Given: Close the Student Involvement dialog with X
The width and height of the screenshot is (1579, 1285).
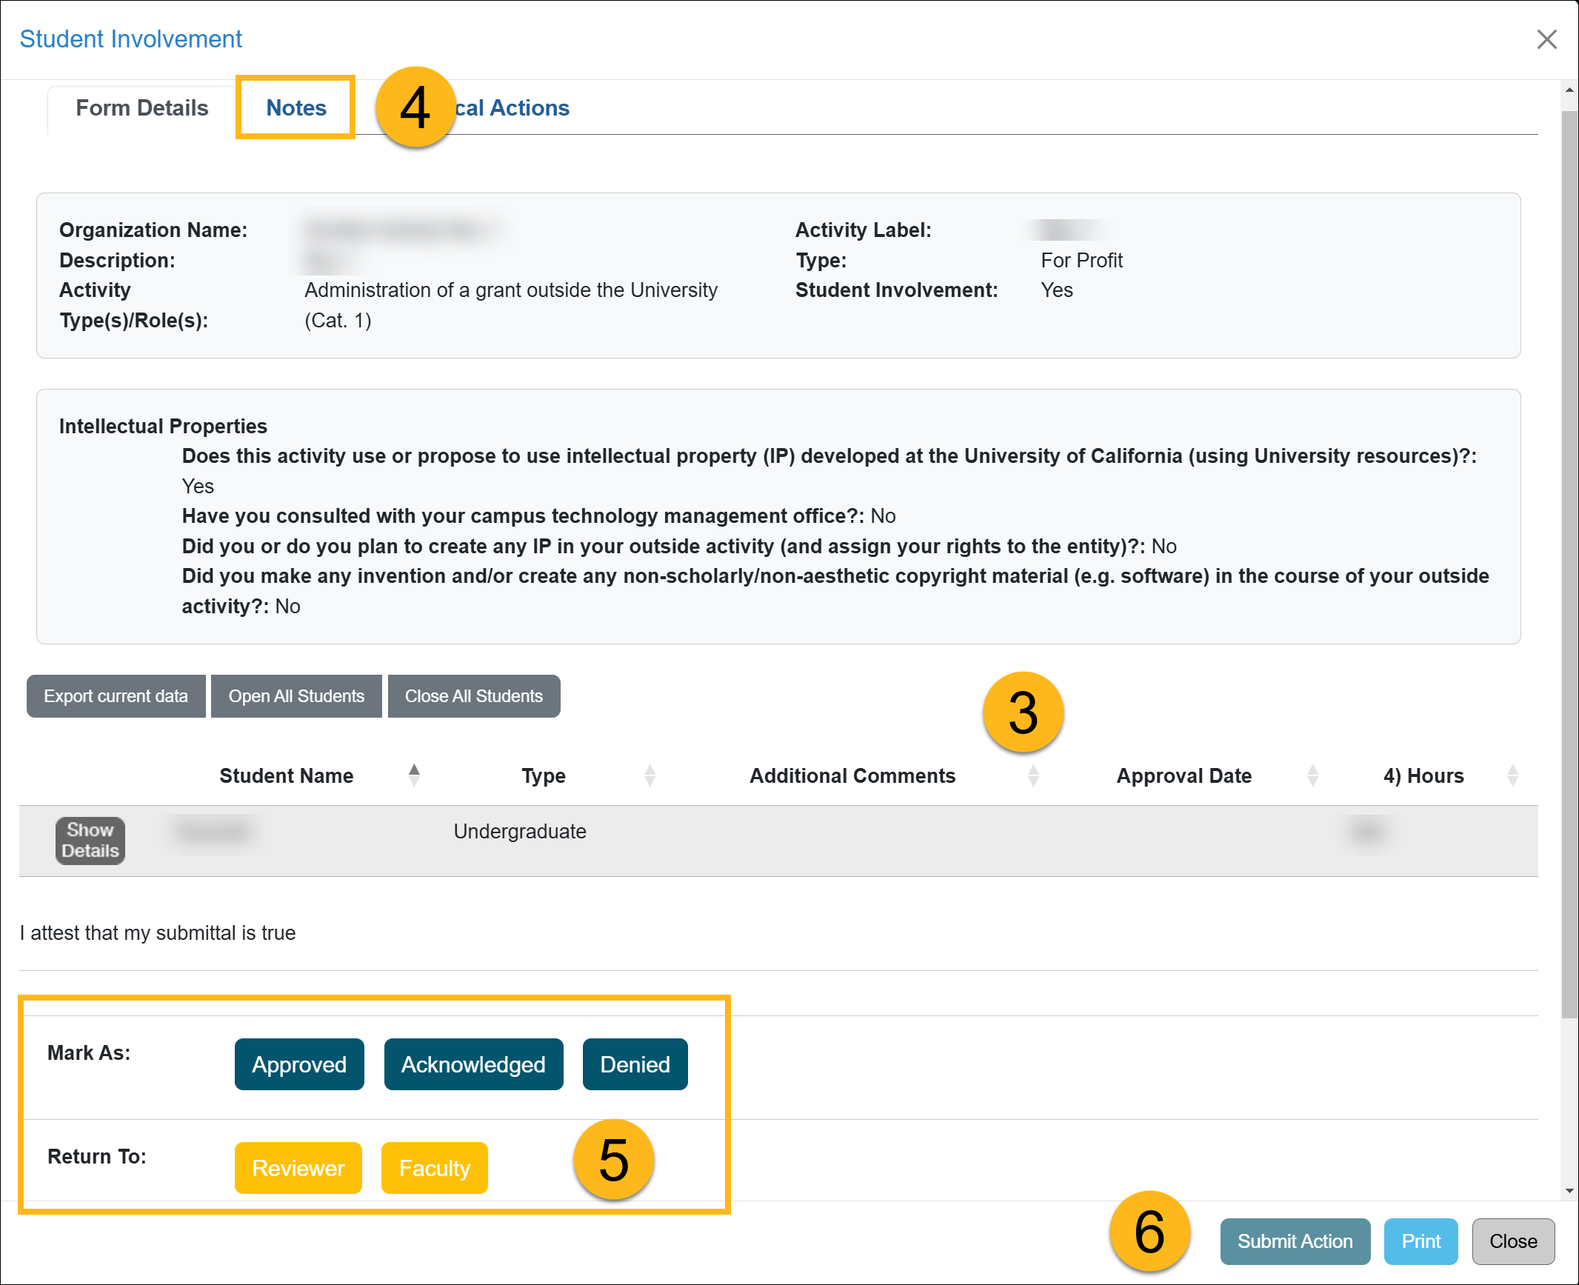Looking at the screenshot, I should pos(1546,39).
